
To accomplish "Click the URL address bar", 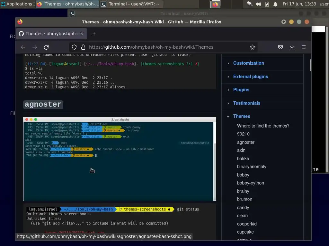I will click(x=164, y=47).
